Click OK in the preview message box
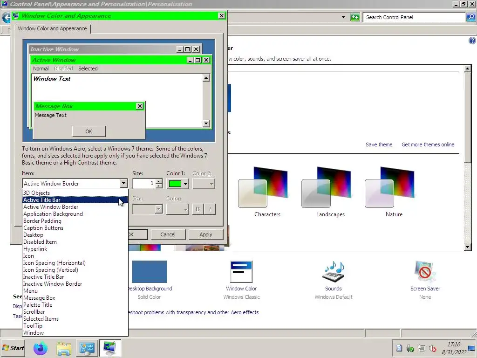 click(89, 131)
